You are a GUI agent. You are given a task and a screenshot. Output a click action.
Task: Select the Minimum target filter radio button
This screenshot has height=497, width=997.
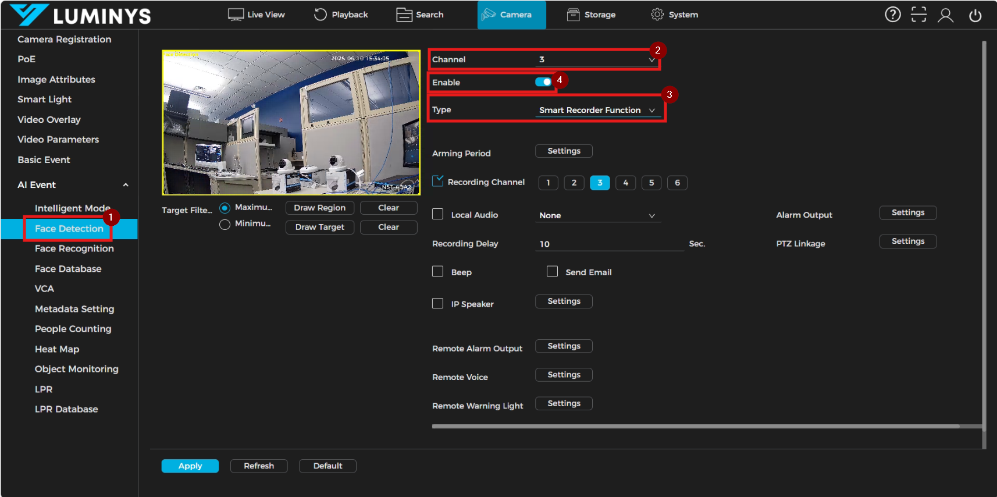point(225,224)
